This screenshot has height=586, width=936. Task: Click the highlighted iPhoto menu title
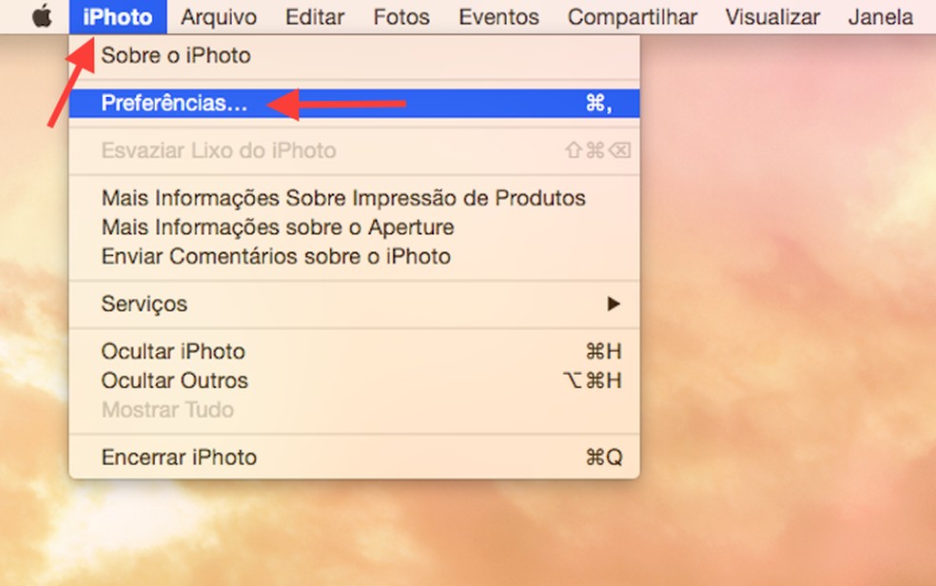pos(117,16)
